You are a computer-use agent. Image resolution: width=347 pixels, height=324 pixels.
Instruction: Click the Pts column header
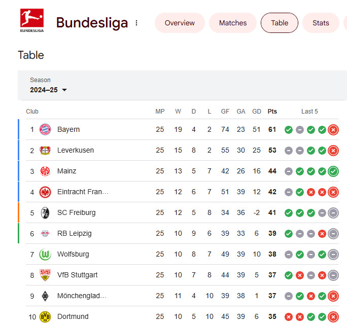272,112
